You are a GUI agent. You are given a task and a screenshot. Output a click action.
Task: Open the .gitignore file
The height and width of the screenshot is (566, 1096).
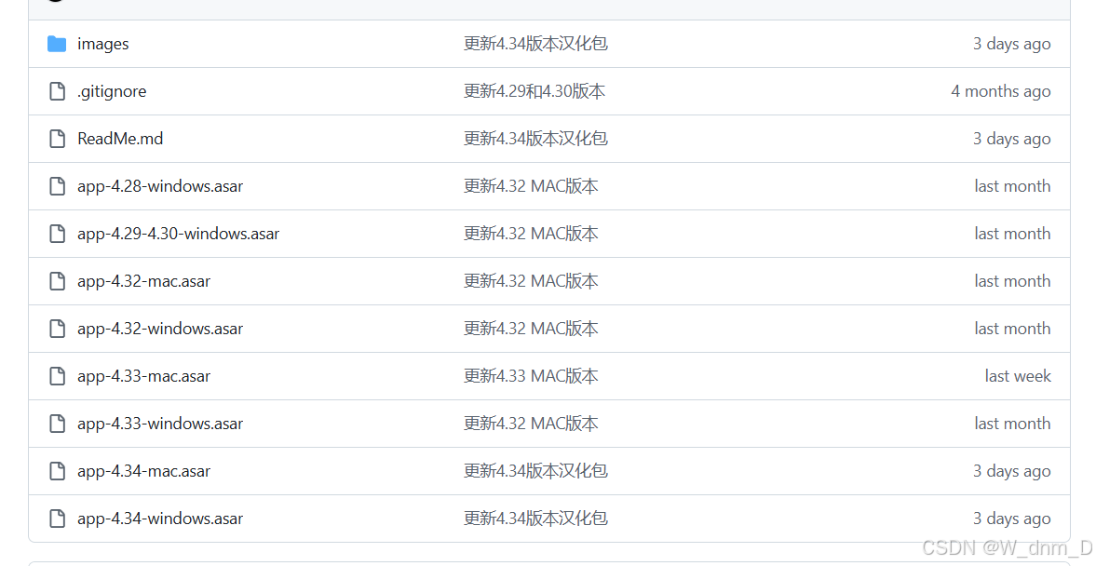(x=112, y=91)
